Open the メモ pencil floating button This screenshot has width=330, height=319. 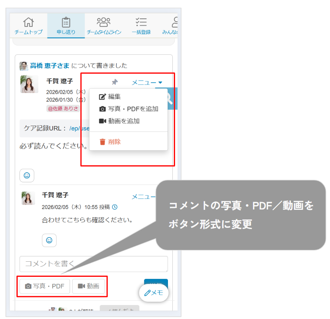click(x=154, y=293)
